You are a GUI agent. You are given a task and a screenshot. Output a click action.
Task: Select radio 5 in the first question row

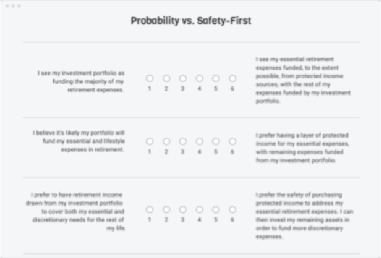216,78
